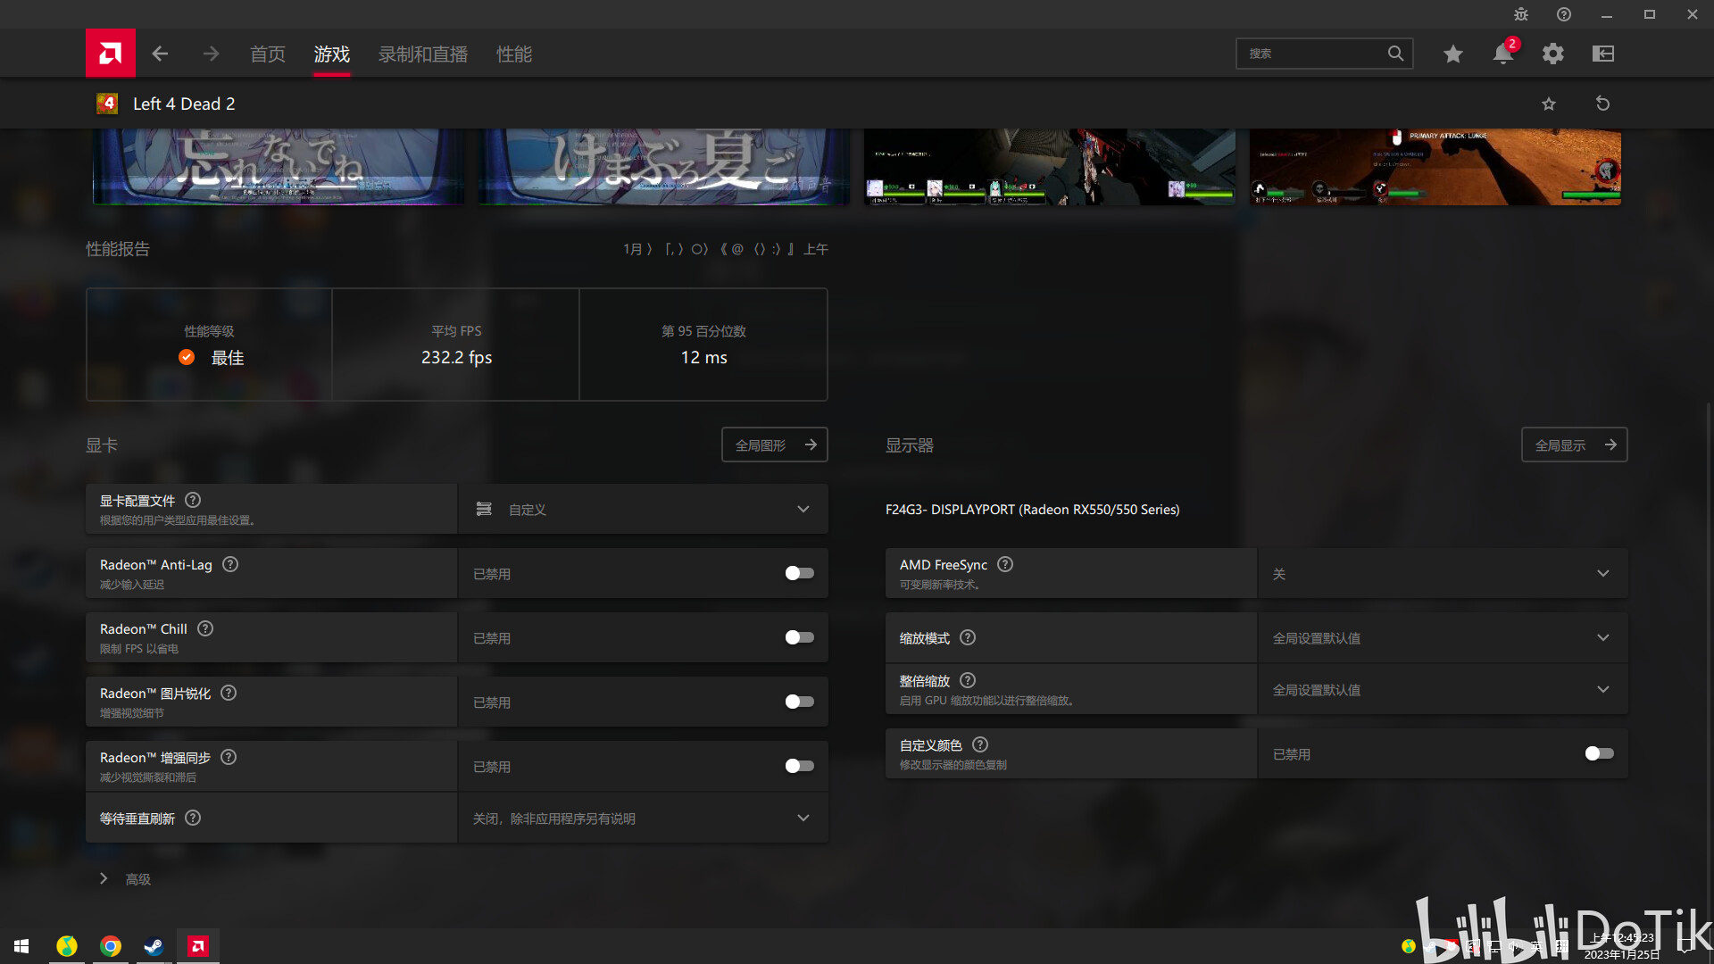The height and width of the screenshot is (964, 1714).
Task: Click F24G3- DISPLAYPORT display name
Action: (1033, 509)
